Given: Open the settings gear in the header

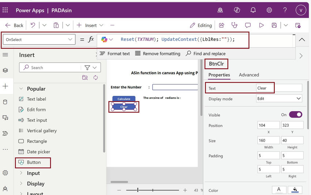Looking at the screenshot, I should (x=269, y=10).
